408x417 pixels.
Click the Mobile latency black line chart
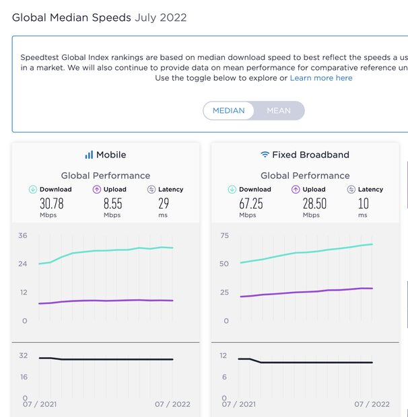click(114, 359)
